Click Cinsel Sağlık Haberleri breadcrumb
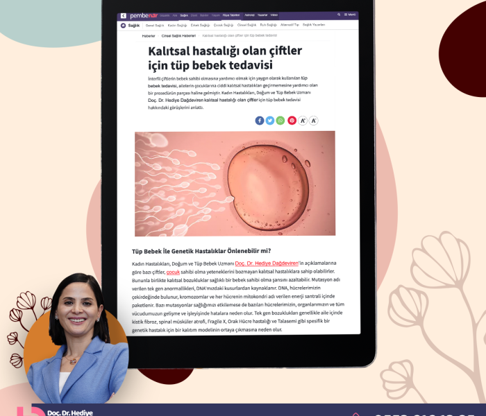486x416 pixels. tap(178, 35)
